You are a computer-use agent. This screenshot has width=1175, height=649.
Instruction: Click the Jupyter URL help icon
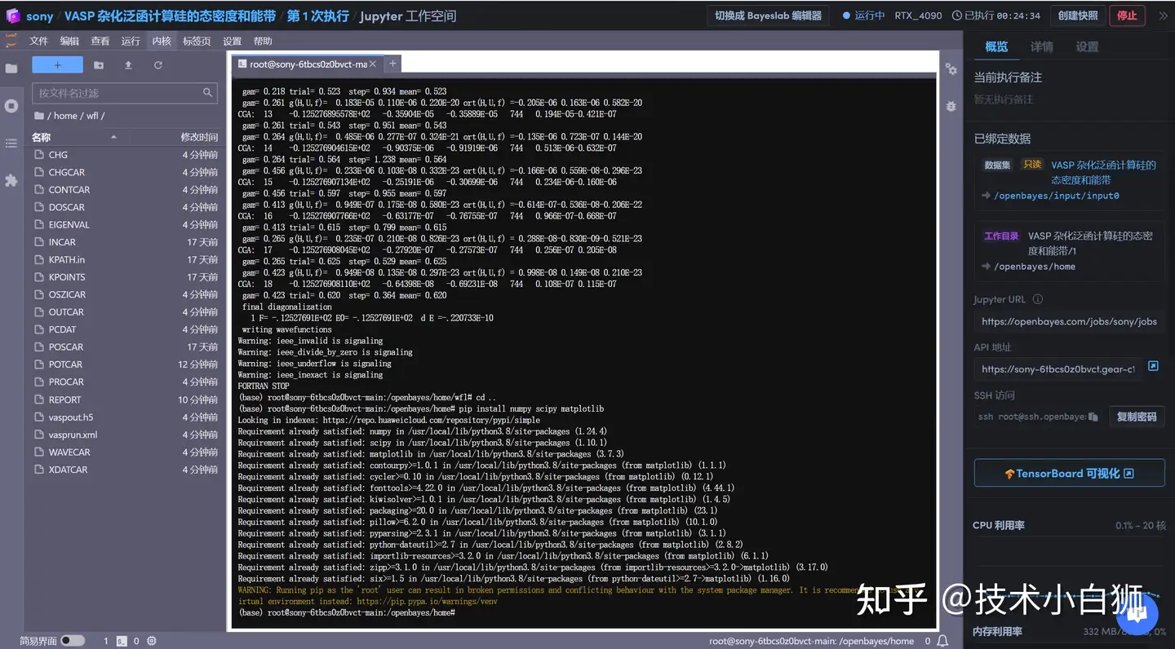click(1038, 299)
